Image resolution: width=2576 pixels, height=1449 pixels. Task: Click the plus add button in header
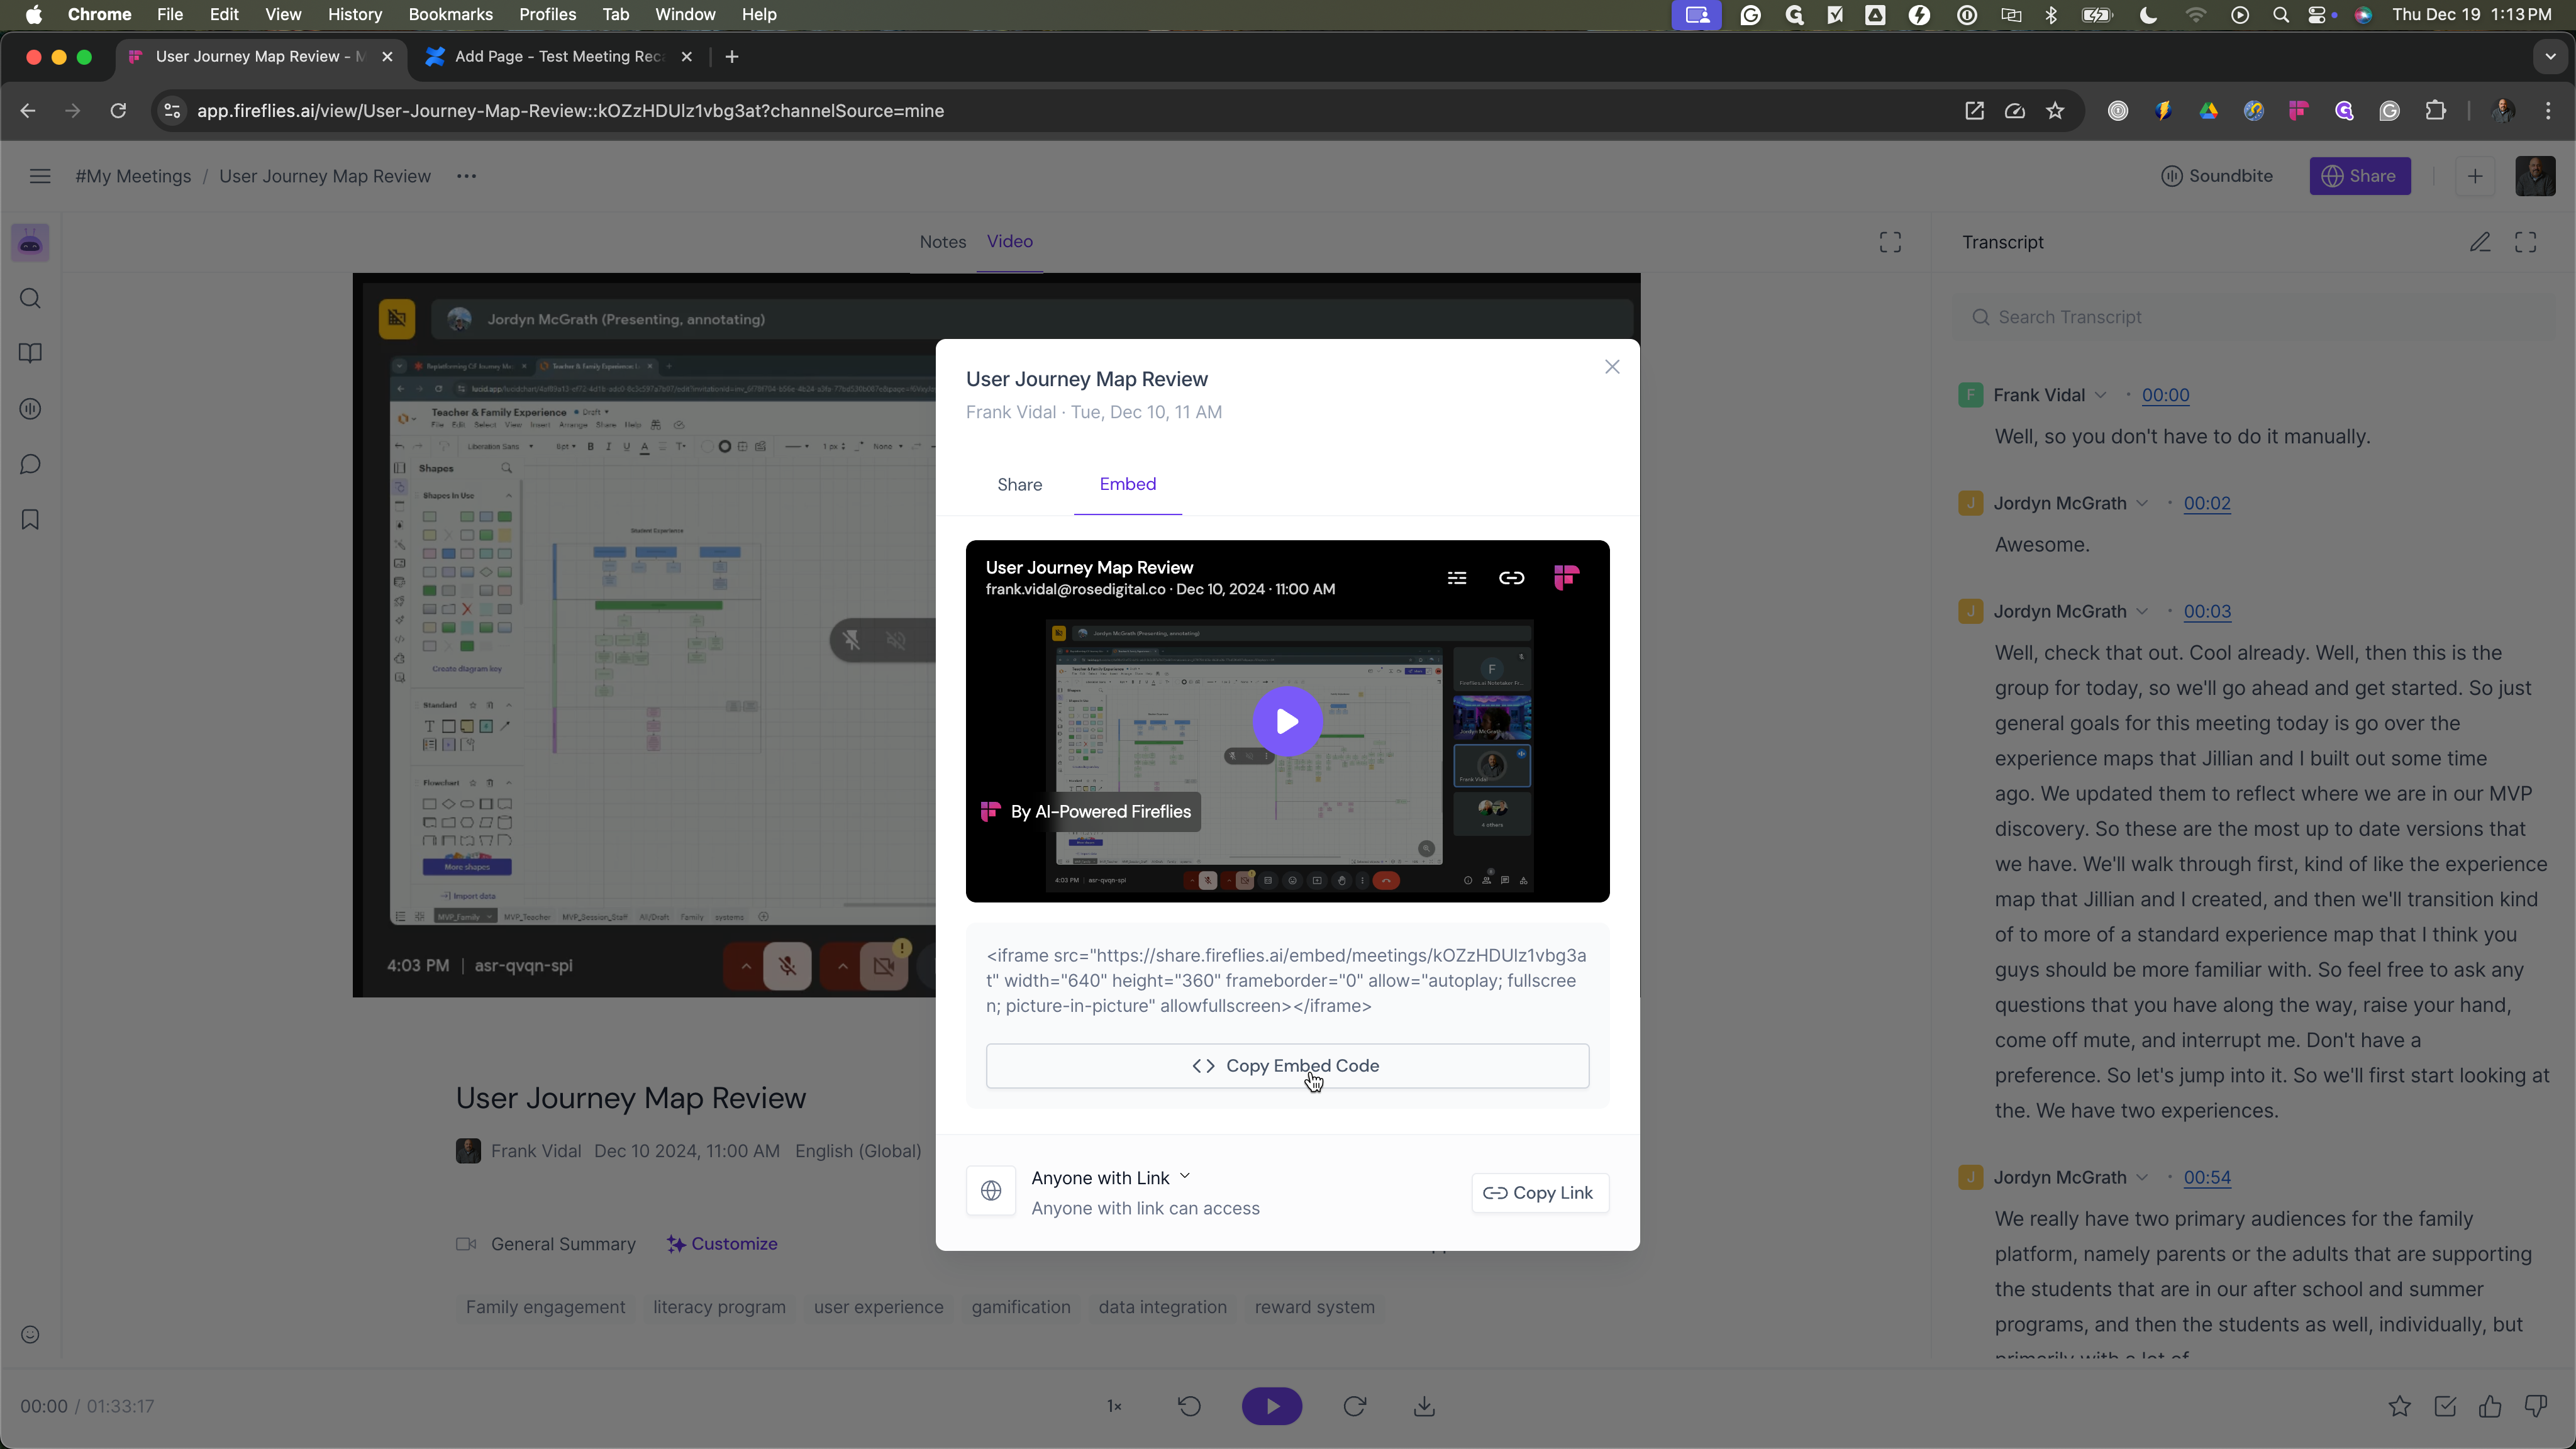[2475, 176]
